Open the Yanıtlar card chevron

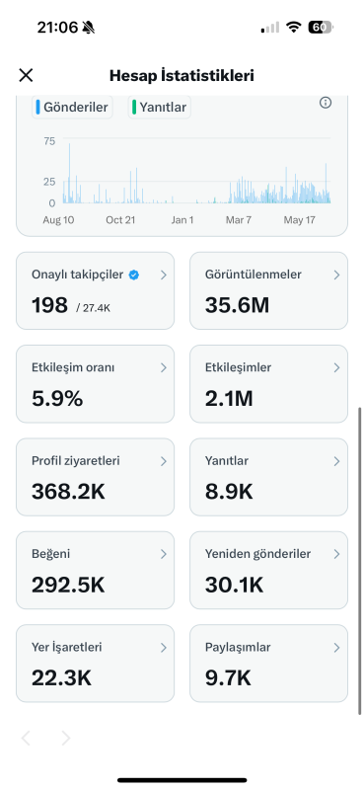(x=336, y=461)
